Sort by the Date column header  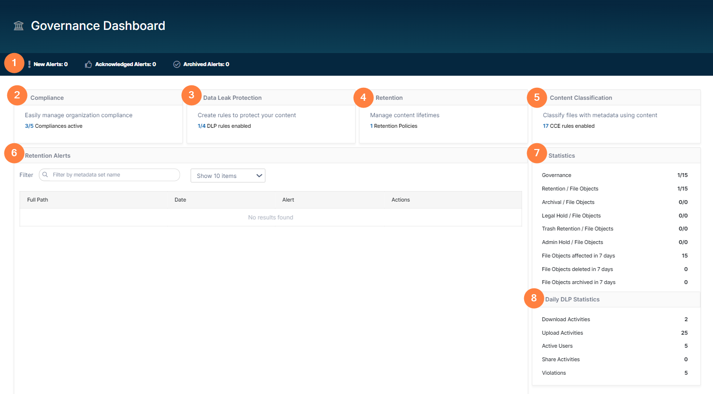[x=180, y=200]
